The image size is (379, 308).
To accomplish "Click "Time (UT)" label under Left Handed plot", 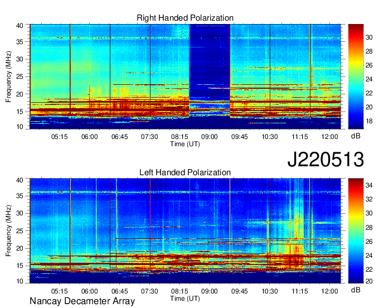I will [x=185, y=299].
